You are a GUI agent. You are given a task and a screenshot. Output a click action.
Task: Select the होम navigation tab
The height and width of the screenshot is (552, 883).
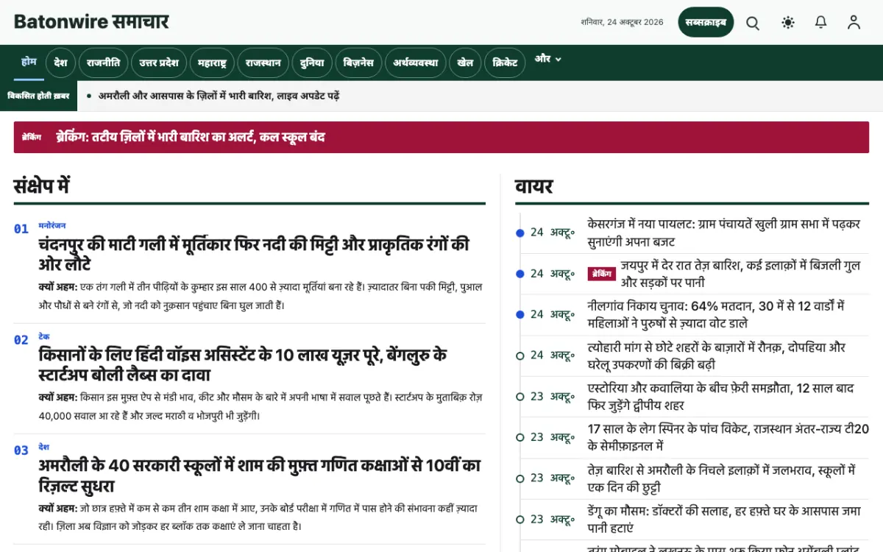(29, 62)
